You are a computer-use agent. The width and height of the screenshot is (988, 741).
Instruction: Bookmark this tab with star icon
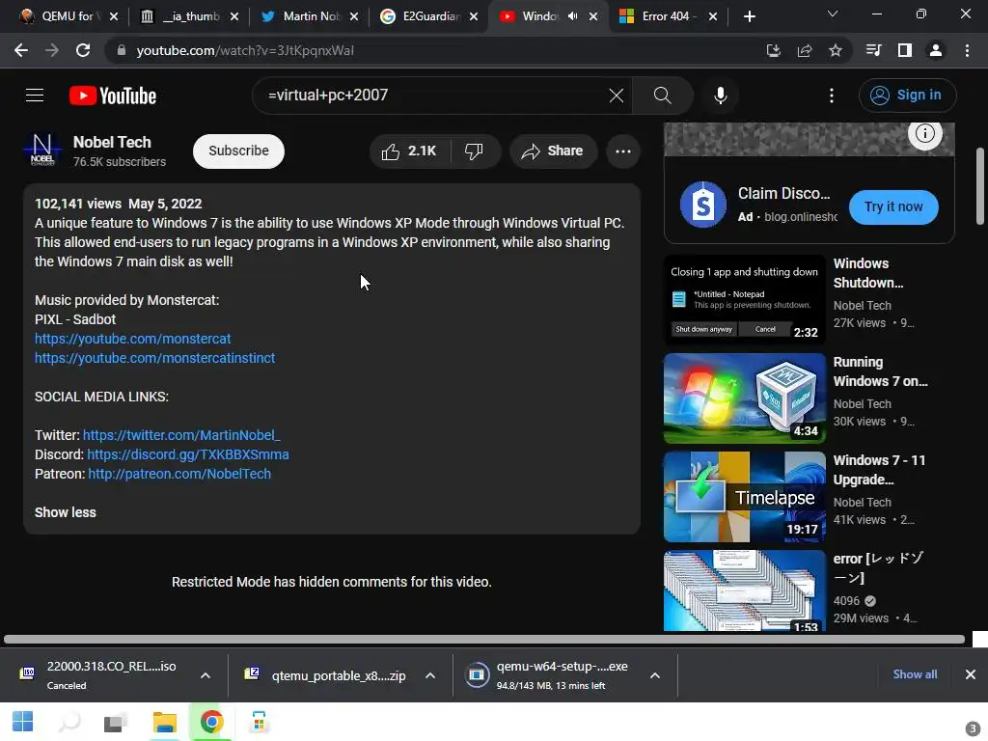pos(836,50)
